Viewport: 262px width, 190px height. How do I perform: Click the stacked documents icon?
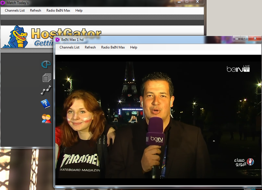point(47,78)
